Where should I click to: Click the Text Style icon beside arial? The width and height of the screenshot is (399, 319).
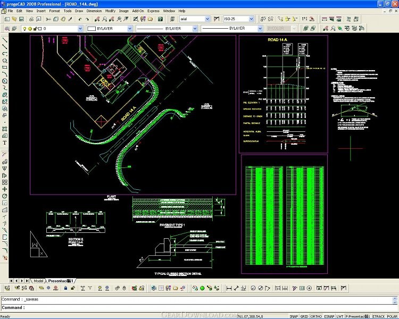coord(172,19)
